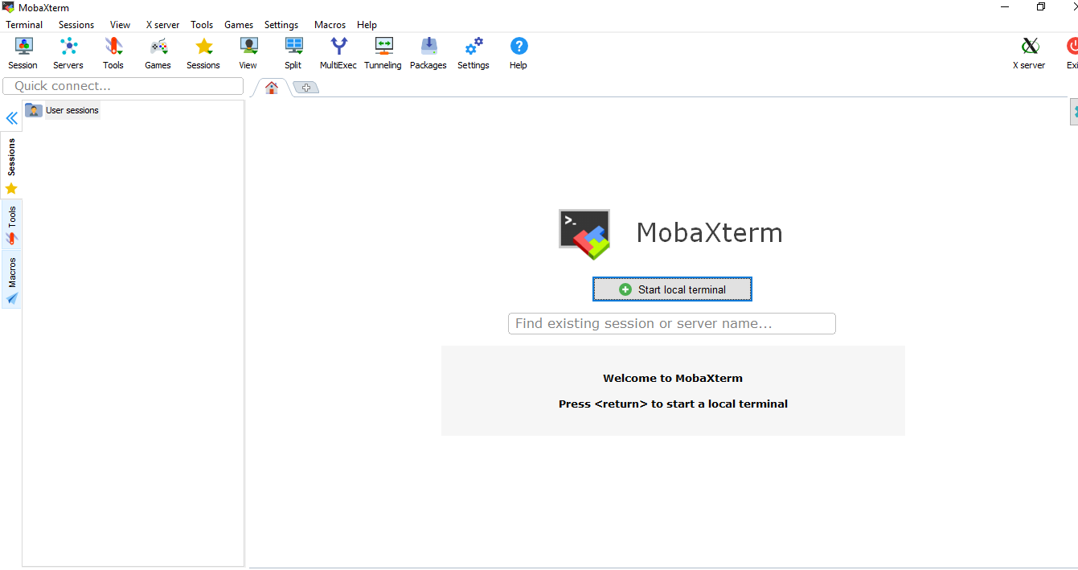Open the Sessions star icon in toolbar

[203, 53]
